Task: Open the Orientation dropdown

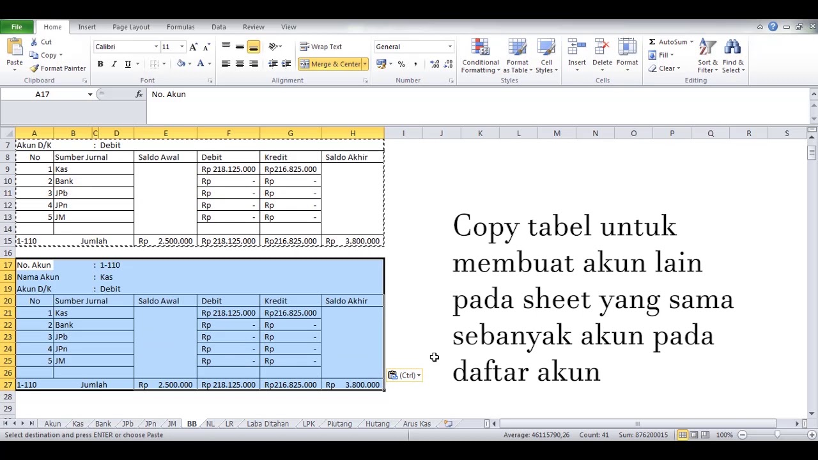Action: tap(275, 47)
